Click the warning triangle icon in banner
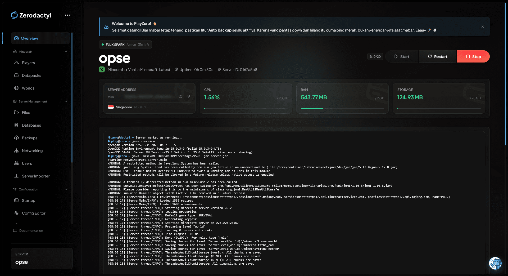The image size is (508, 276). [x=106, y=27]
